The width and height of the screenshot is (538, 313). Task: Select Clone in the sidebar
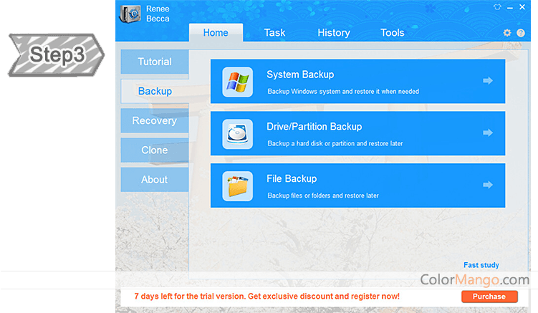click(x=155, y=150)
